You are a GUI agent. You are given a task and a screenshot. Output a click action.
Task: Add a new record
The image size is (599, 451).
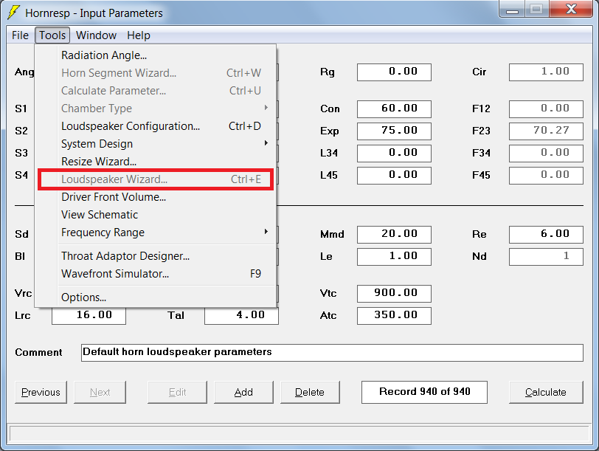click(243, 392)
